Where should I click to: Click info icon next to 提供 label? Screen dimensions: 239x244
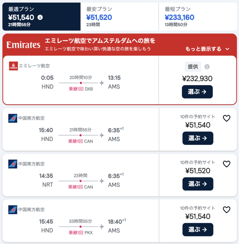click(x=207, y=67)
